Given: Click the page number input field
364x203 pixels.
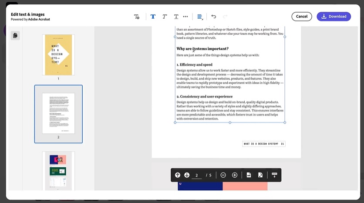Looking at the screenshot, I should click(x=197, y=175).
